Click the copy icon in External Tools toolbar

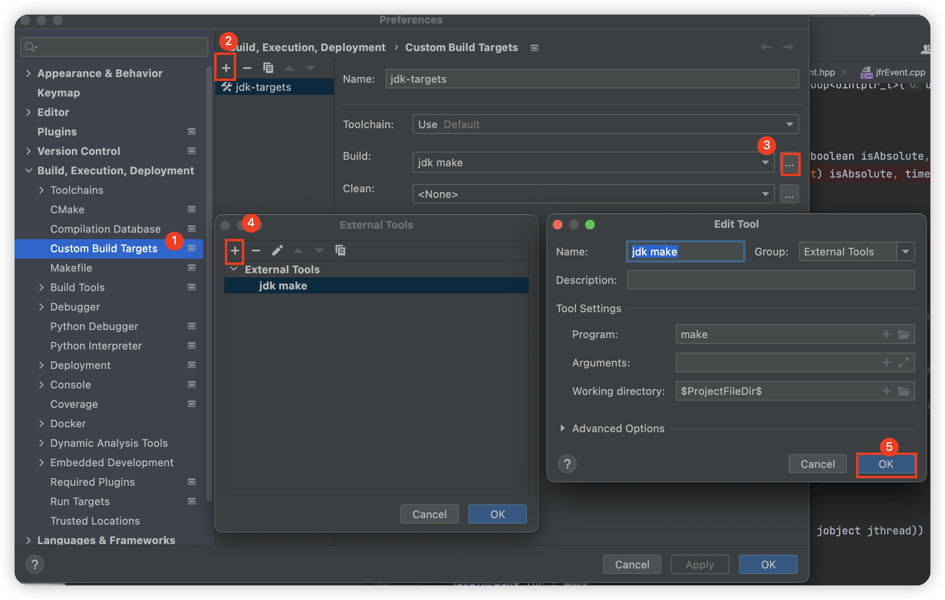click(x=340, y=251)
